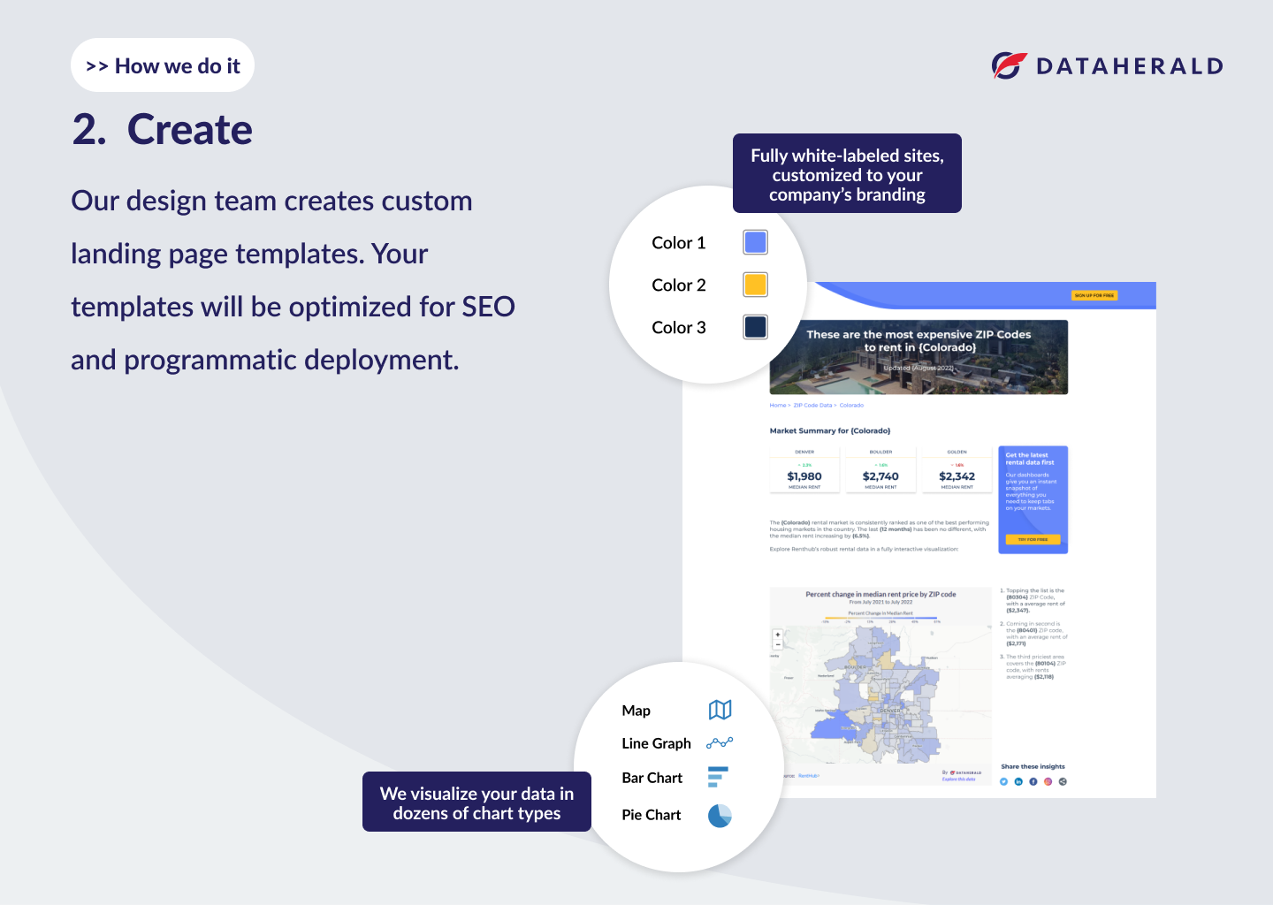Click the Map chart type icon

click(x=720, y=710)
